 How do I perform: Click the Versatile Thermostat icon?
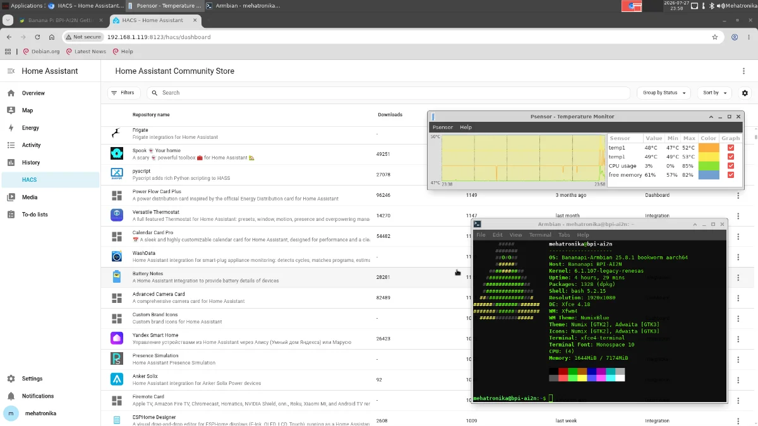pyautogui.click(x=117, y=215)
